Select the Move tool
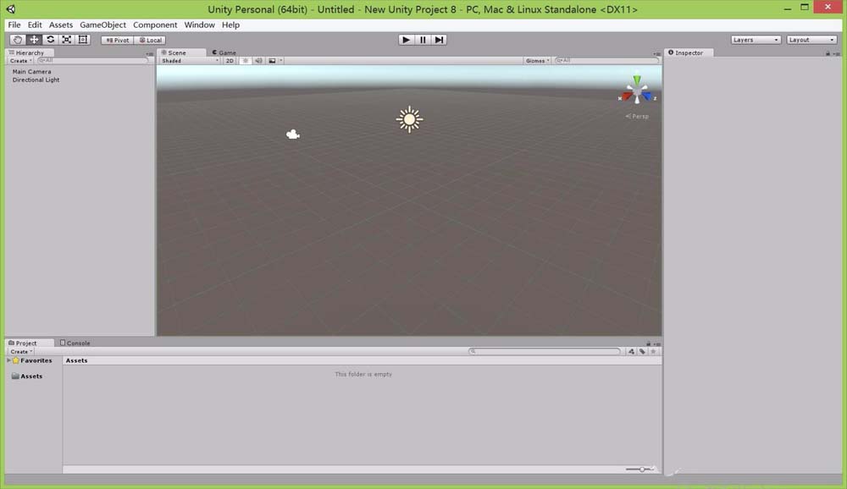 [x=34, y=40]
